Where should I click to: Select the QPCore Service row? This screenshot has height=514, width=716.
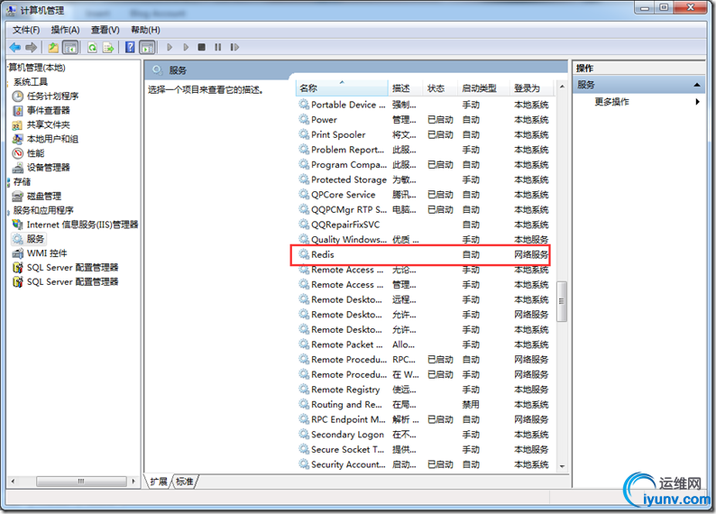(423, 195)
